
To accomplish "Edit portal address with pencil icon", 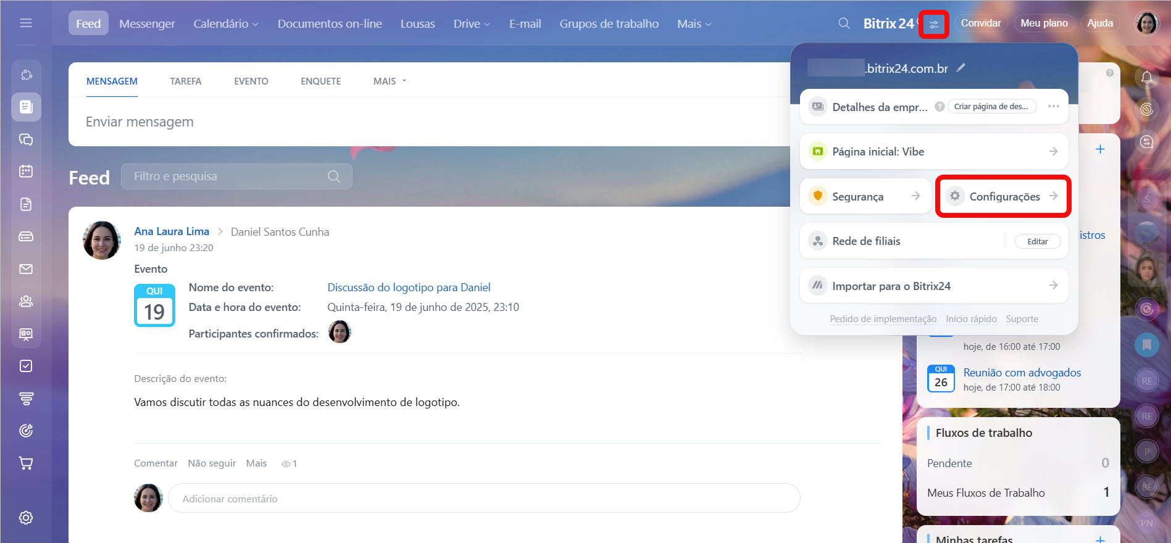I will pos(961,68).
